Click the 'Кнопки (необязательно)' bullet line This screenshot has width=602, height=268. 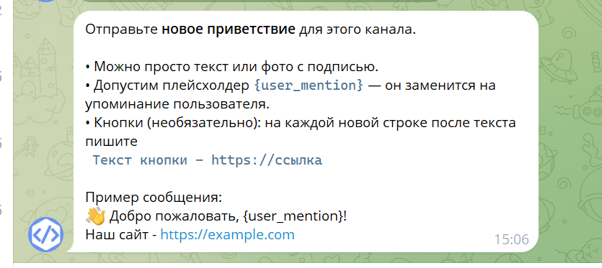(300, 123)
